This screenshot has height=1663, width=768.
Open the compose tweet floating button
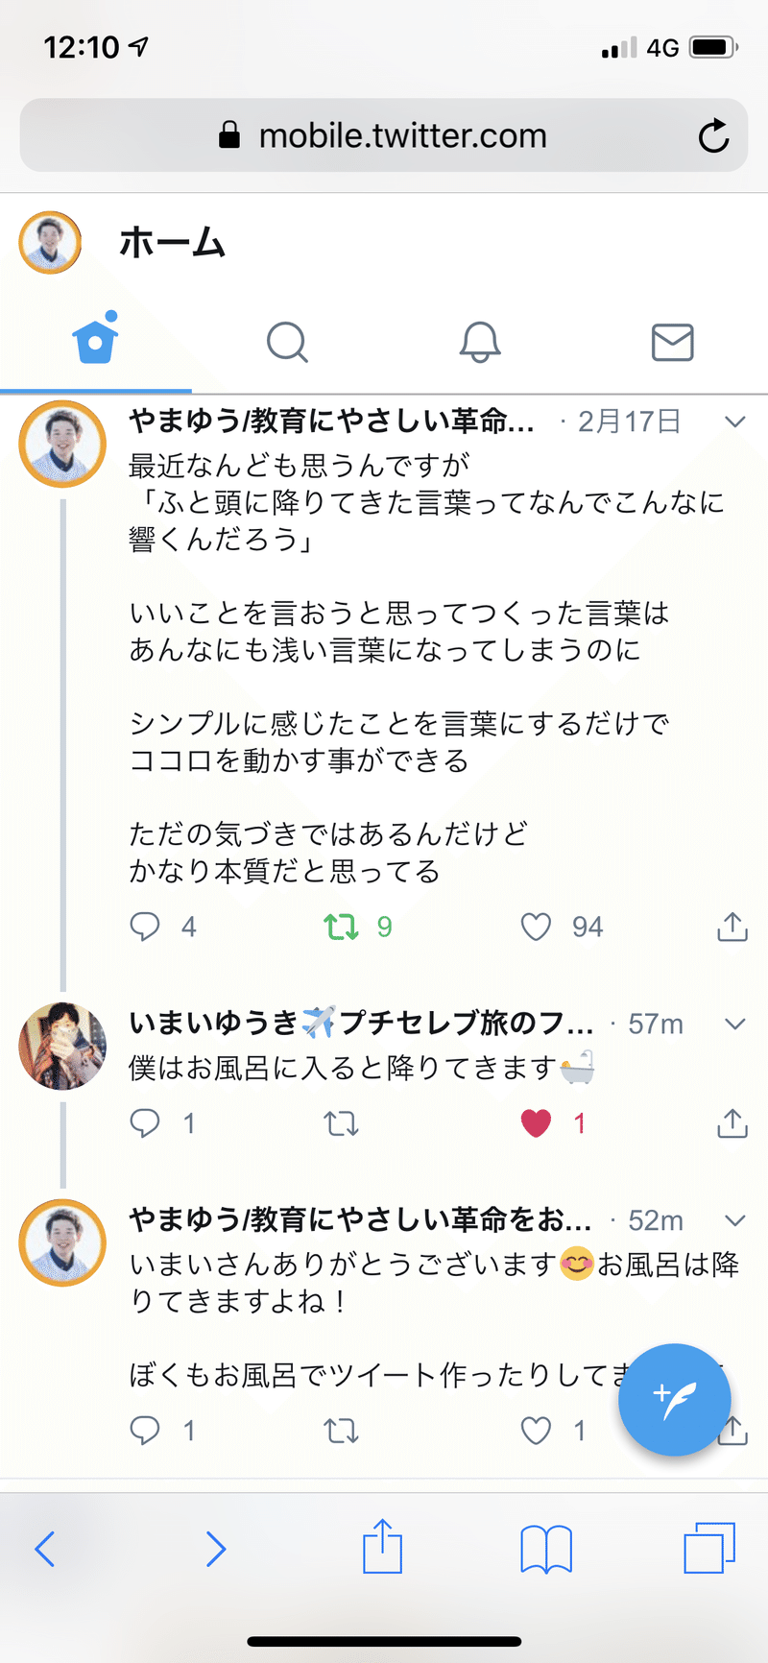[x=674, y=1399]
